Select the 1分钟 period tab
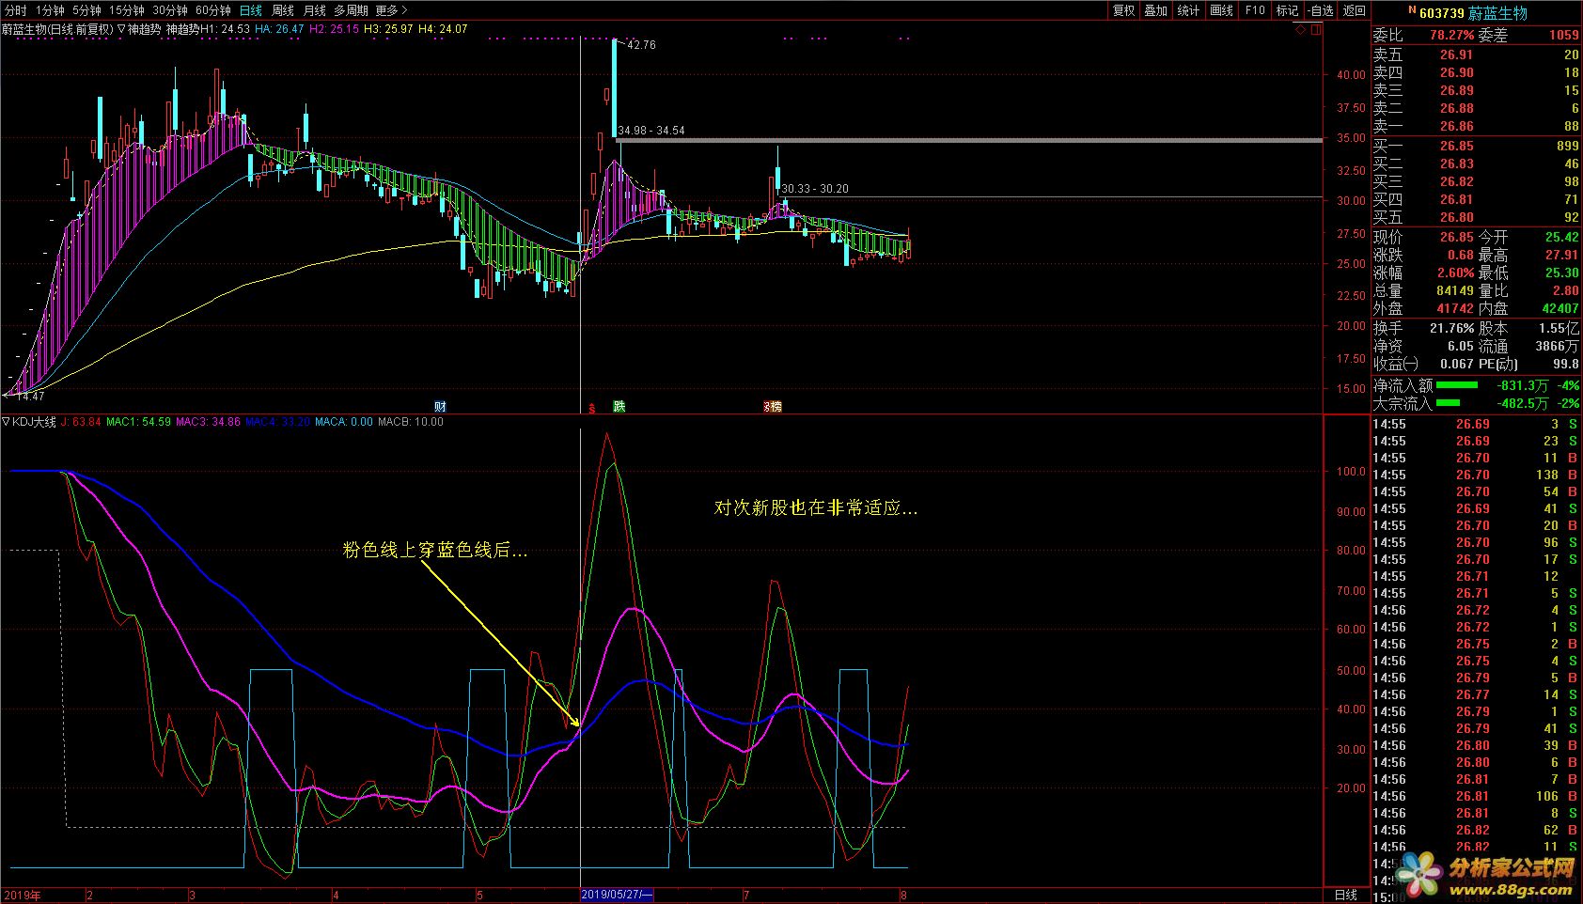This screenshot has width=1583, height=904. pos(50,10)
